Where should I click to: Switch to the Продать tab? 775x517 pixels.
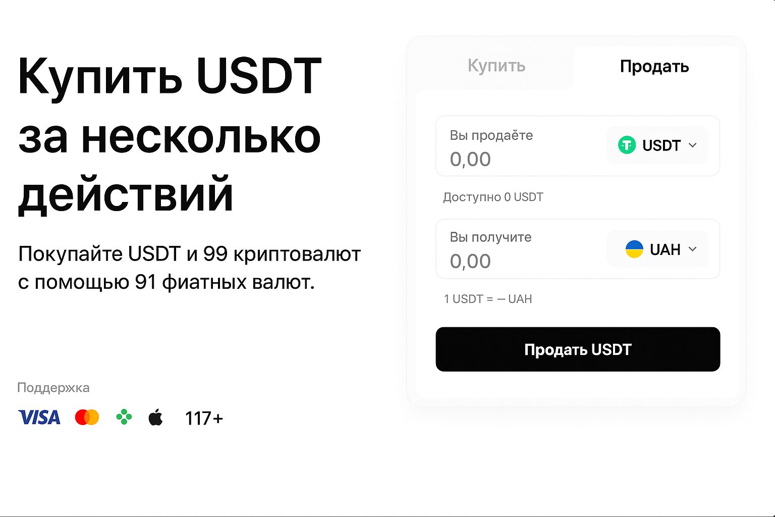[x=654, y=66]
